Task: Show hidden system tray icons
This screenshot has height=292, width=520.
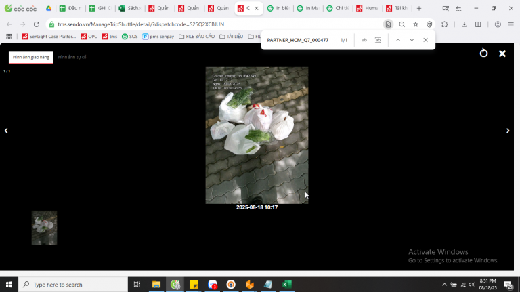Action: coord(444,285)
